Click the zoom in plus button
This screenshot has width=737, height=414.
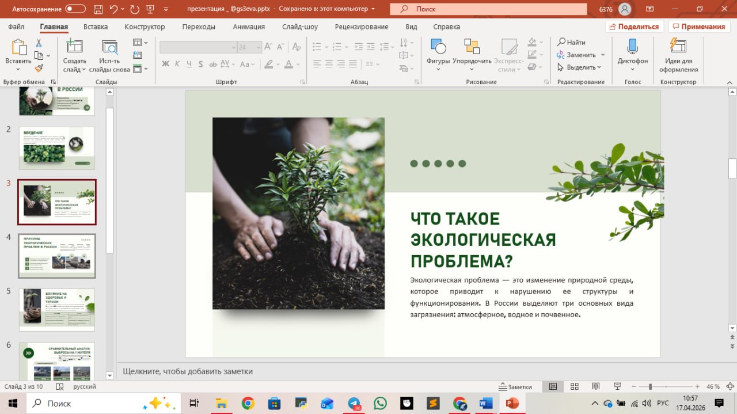[697, 386]
